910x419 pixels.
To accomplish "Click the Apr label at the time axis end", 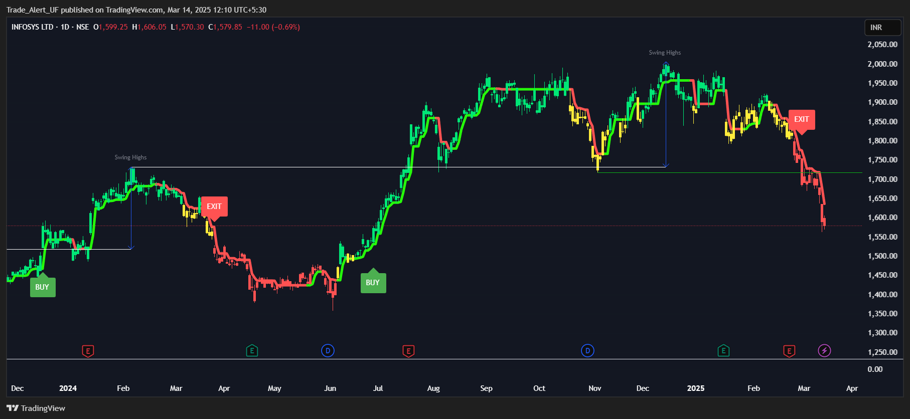I will [852, 388].
